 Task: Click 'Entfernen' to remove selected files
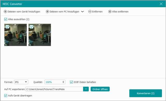coord(95,12)
